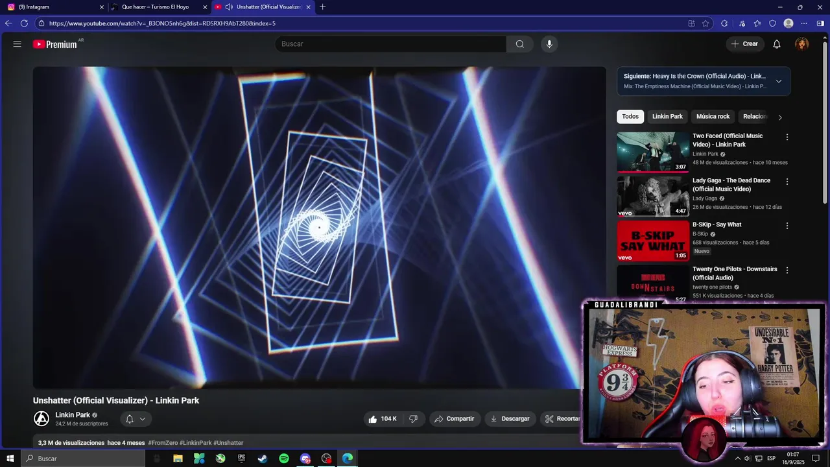Screen dimensions: 830x467
Task: Open options for B-SKip Say What video
Action: (787, 226)
